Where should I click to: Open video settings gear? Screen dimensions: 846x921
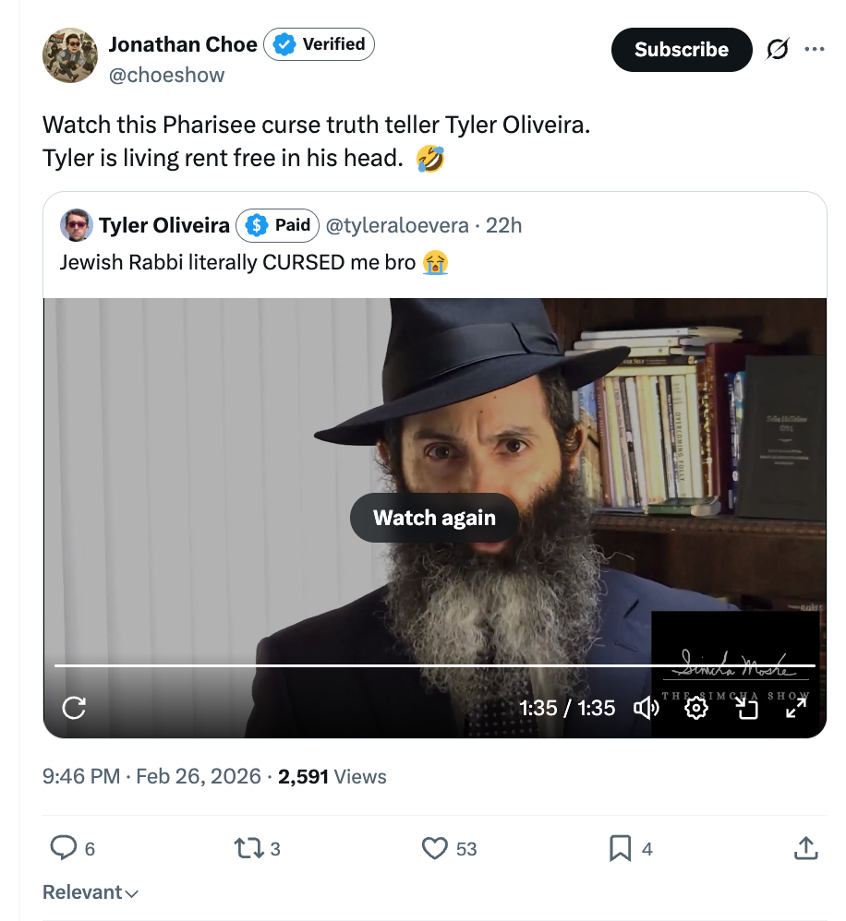696,708
